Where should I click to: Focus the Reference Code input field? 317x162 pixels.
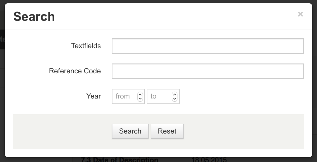point(208,71)
